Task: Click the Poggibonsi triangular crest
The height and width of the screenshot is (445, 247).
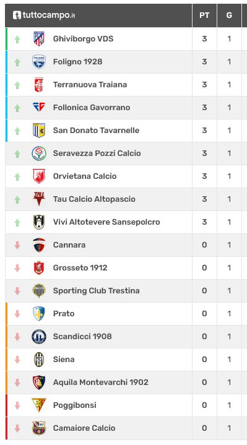Action: [39, 405]
